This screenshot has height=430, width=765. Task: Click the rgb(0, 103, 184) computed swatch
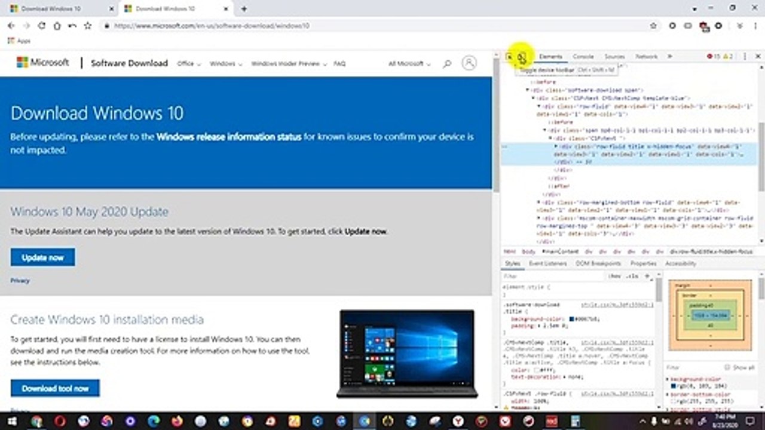(x=674, y=386)
